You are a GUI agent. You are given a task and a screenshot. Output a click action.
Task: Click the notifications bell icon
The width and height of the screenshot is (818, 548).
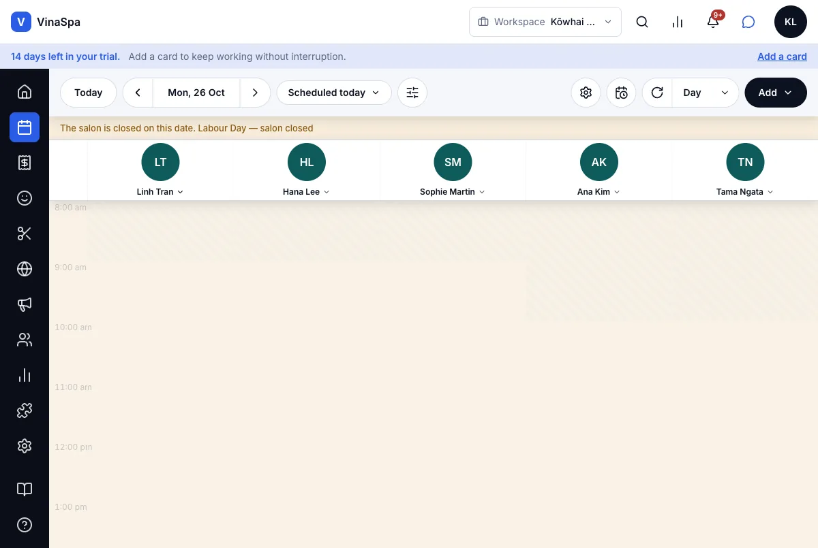713,22
